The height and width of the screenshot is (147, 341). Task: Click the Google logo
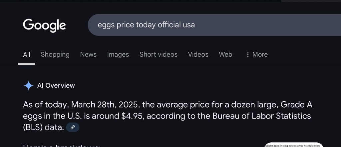44,25
